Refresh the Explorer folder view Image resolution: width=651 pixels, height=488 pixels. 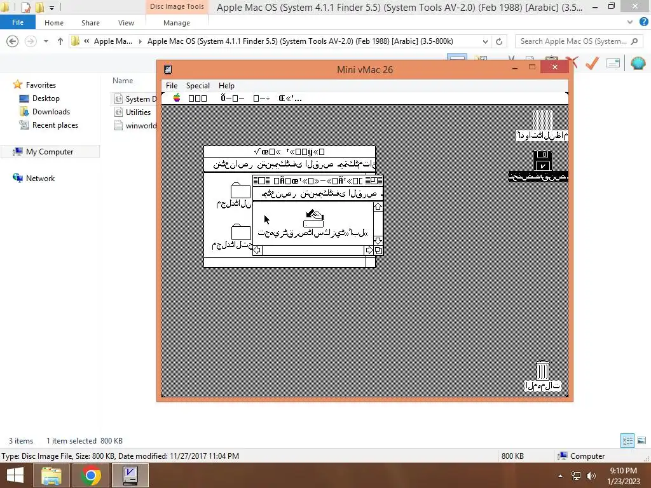pyautogui.click(x=499, y=41)
